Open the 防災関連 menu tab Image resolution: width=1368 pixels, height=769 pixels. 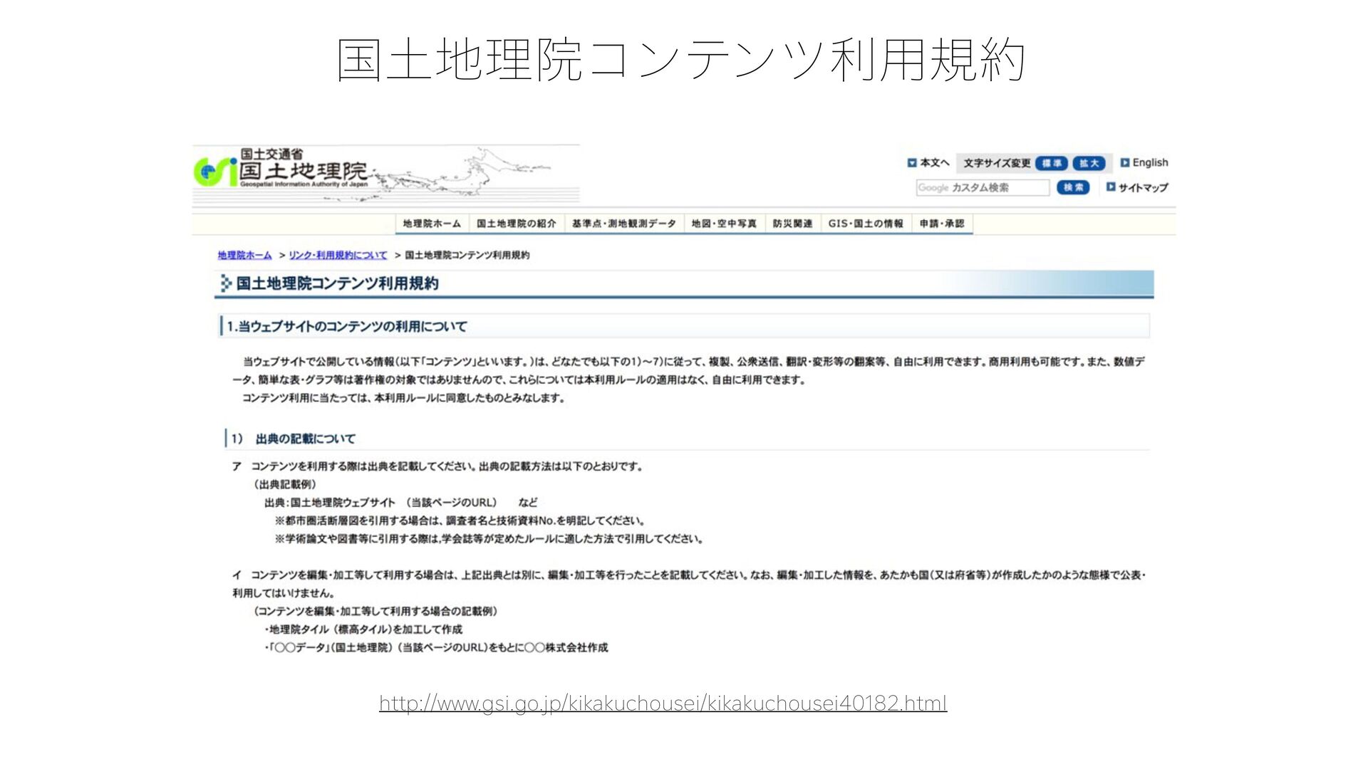pyautogui.click(x=792, y=224)
